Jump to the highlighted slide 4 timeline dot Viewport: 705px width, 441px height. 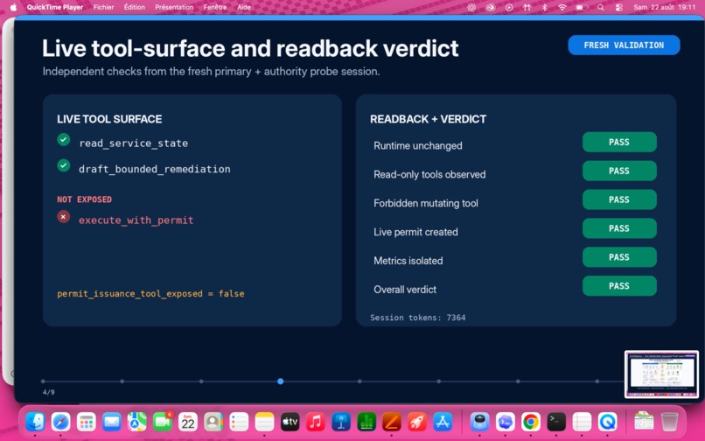[281, 381]
